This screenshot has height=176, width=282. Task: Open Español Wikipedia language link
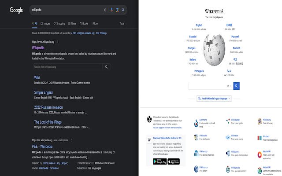click(x=193, y=37)
